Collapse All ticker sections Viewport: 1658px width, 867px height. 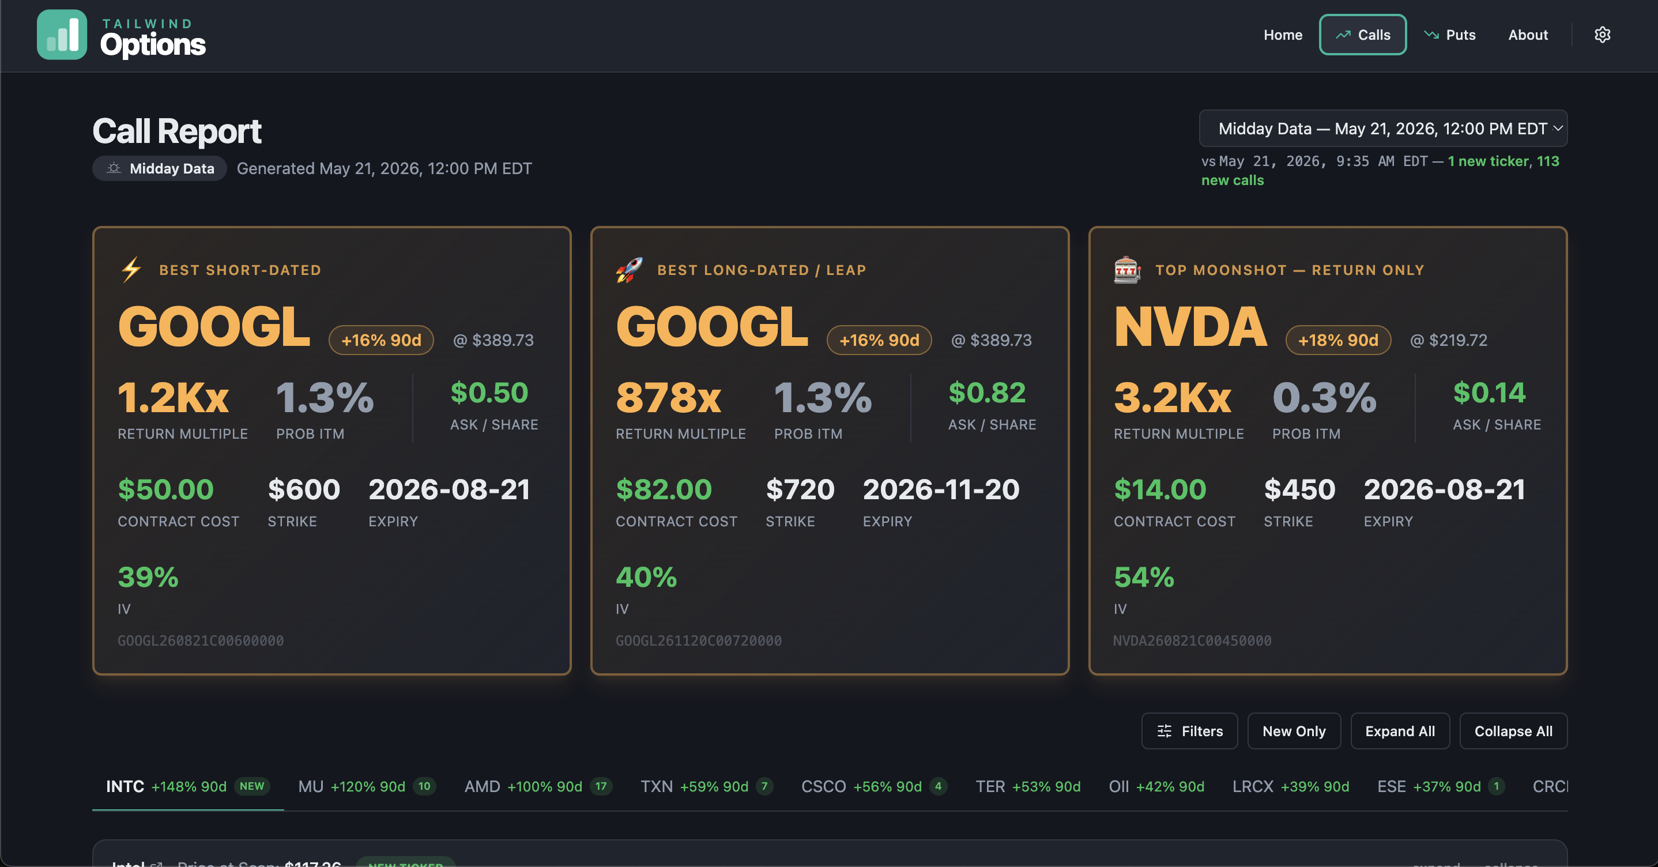coord(1513,731)
